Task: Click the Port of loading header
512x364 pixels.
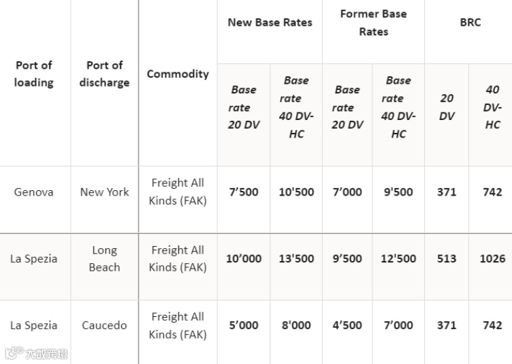Action: click(34, 74)
